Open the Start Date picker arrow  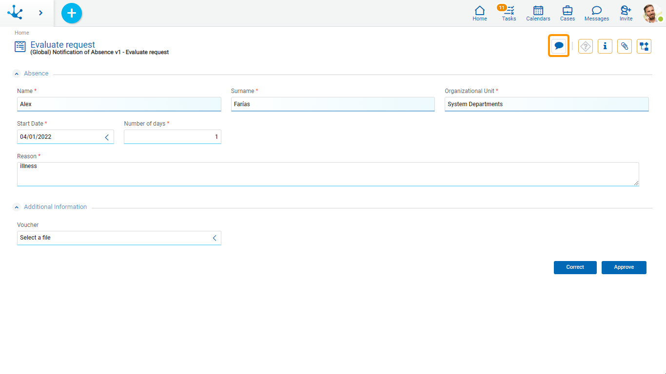(107, 137)
